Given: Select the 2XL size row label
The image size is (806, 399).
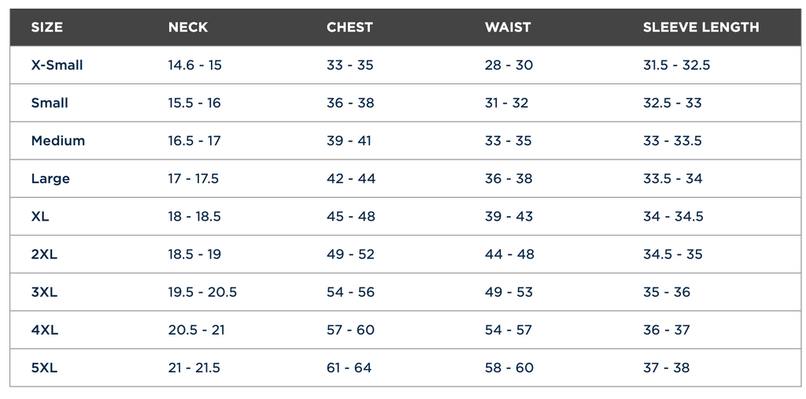Looking at the screenshot, I should pos(44,254).
